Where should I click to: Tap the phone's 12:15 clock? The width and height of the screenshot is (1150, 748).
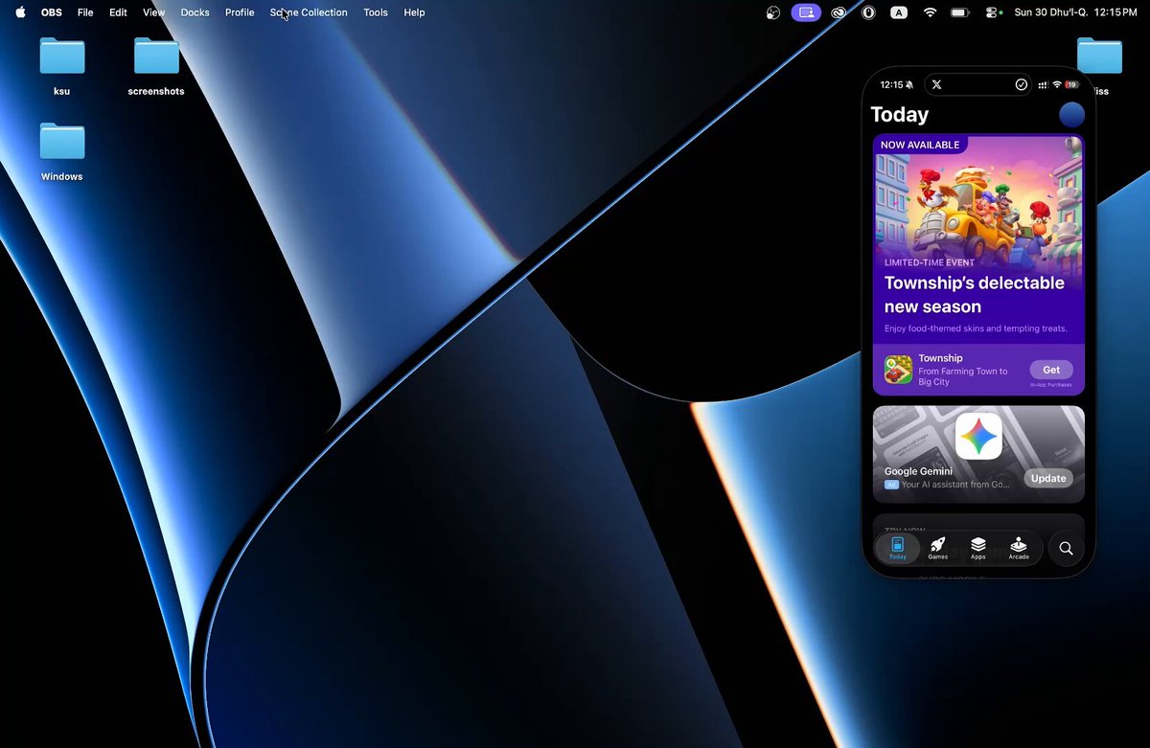891,84
